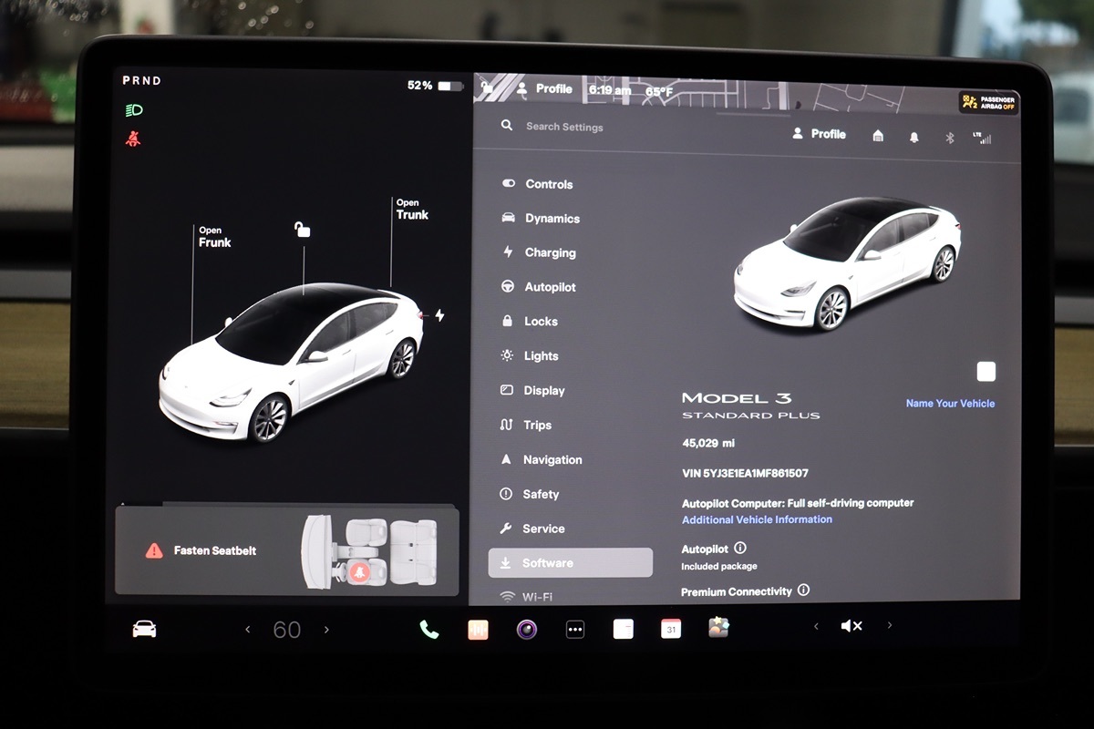Select the highlighted Software menu item

click(571, 563)
